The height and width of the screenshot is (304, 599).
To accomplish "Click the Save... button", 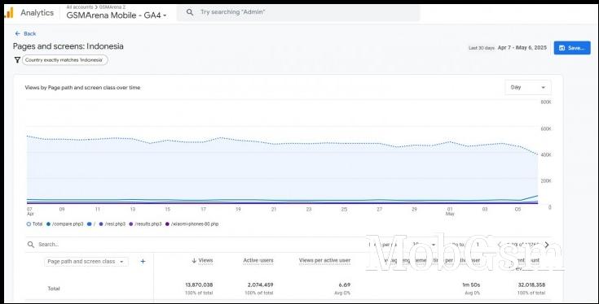I will click(572, 48).
